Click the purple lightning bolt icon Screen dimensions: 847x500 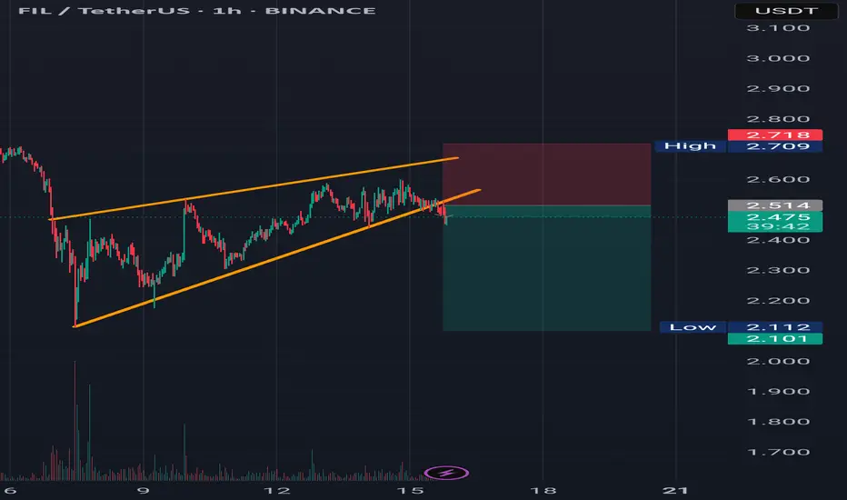click(x=446, y=474)
